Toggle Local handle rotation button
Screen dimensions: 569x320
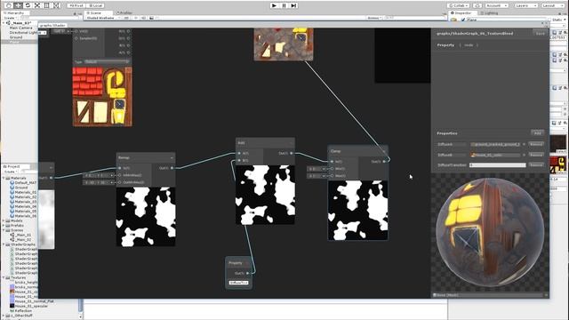95,5
